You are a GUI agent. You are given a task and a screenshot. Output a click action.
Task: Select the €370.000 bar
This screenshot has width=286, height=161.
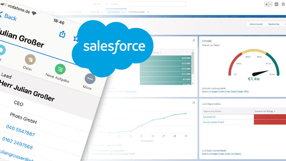tap(166, 63)
